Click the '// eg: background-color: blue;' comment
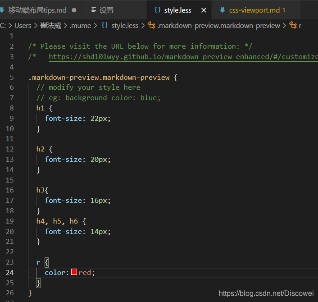This screenshot has width=318, height=302. pyautogui.click(x=99, y=98)
